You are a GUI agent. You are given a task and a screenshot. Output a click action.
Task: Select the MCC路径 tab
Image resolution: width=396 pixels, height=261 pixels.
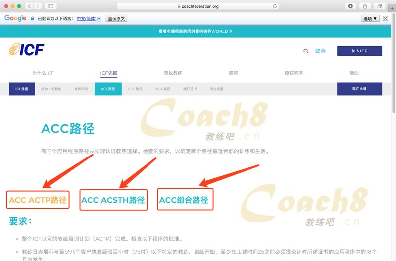(162, 89)
